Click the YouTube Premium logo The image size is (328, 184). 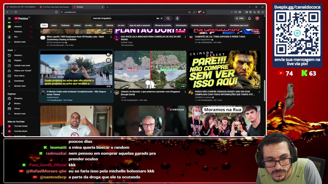click(21, 18)
